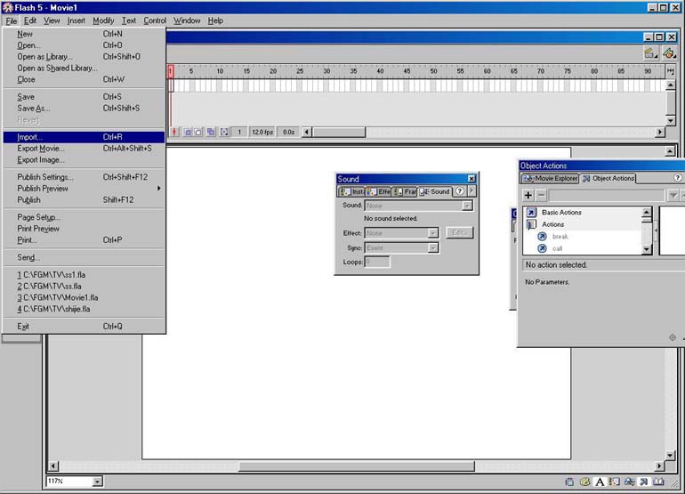Switch to the Movie Explorer tab

550,178
